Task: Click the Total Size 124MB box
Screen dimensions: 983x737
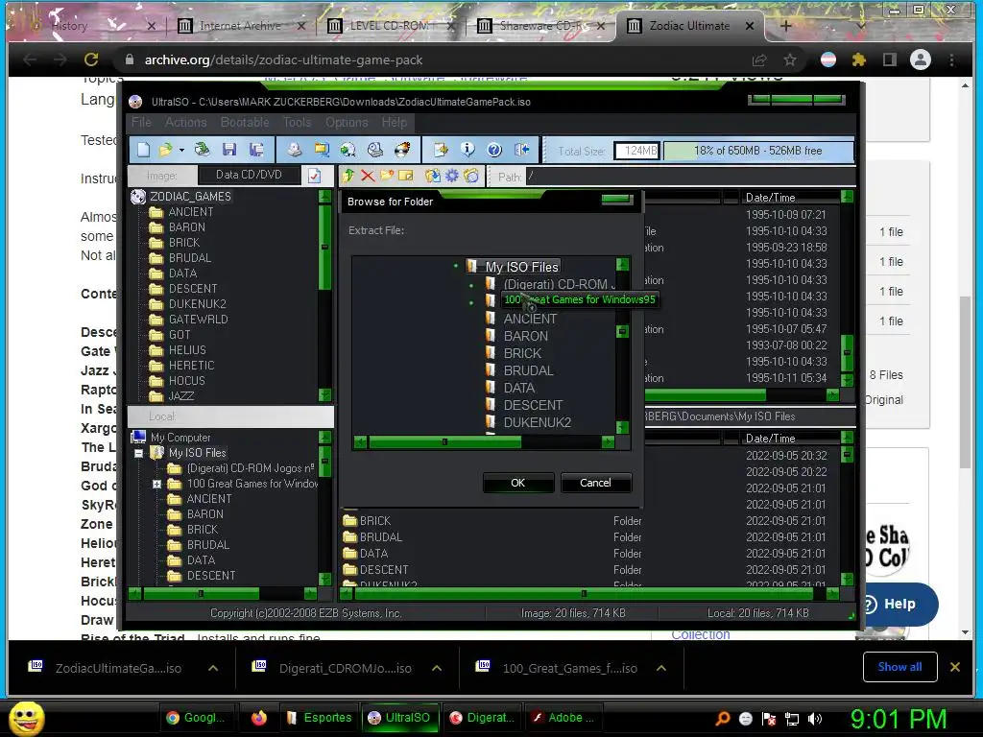Action: [x=637, y=151]
